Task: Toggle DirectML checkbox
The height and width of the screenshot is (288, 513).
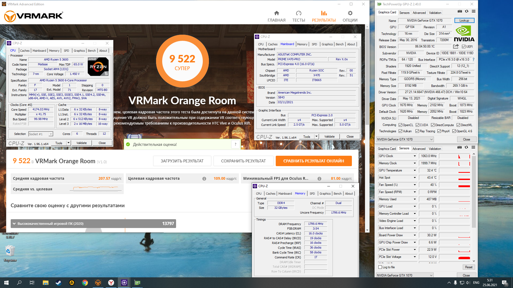Action: click(458, 125)
